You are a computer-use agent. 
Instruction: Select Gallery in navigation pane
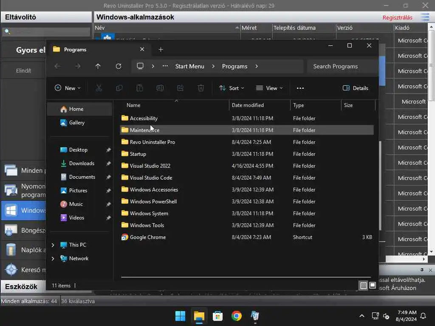click(80, 123)
